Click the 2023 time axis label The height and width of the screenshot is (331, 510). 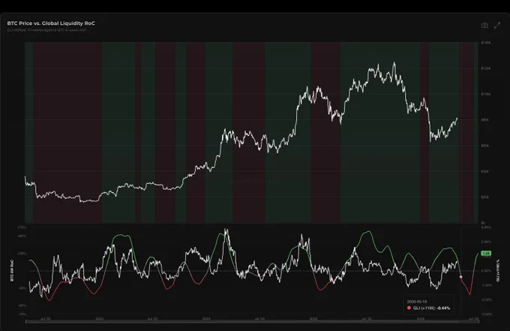coord(99,319)
